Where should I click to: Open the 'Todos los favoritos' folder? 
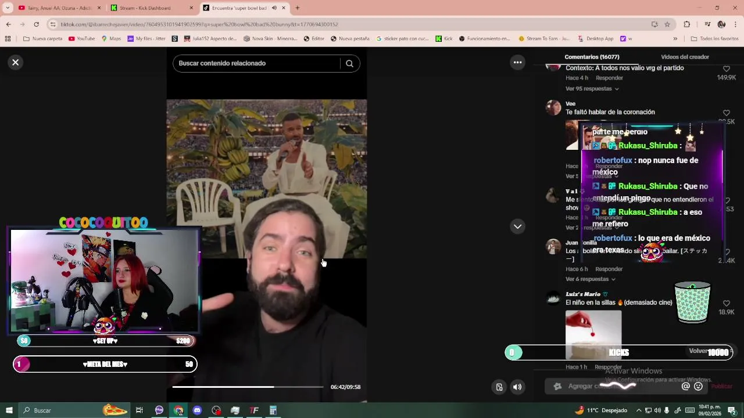(x=714, y=39)
